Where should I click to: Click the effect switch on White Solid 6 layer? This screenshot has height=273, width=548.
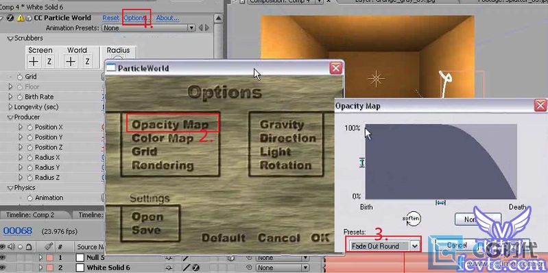tap(196, 268)
